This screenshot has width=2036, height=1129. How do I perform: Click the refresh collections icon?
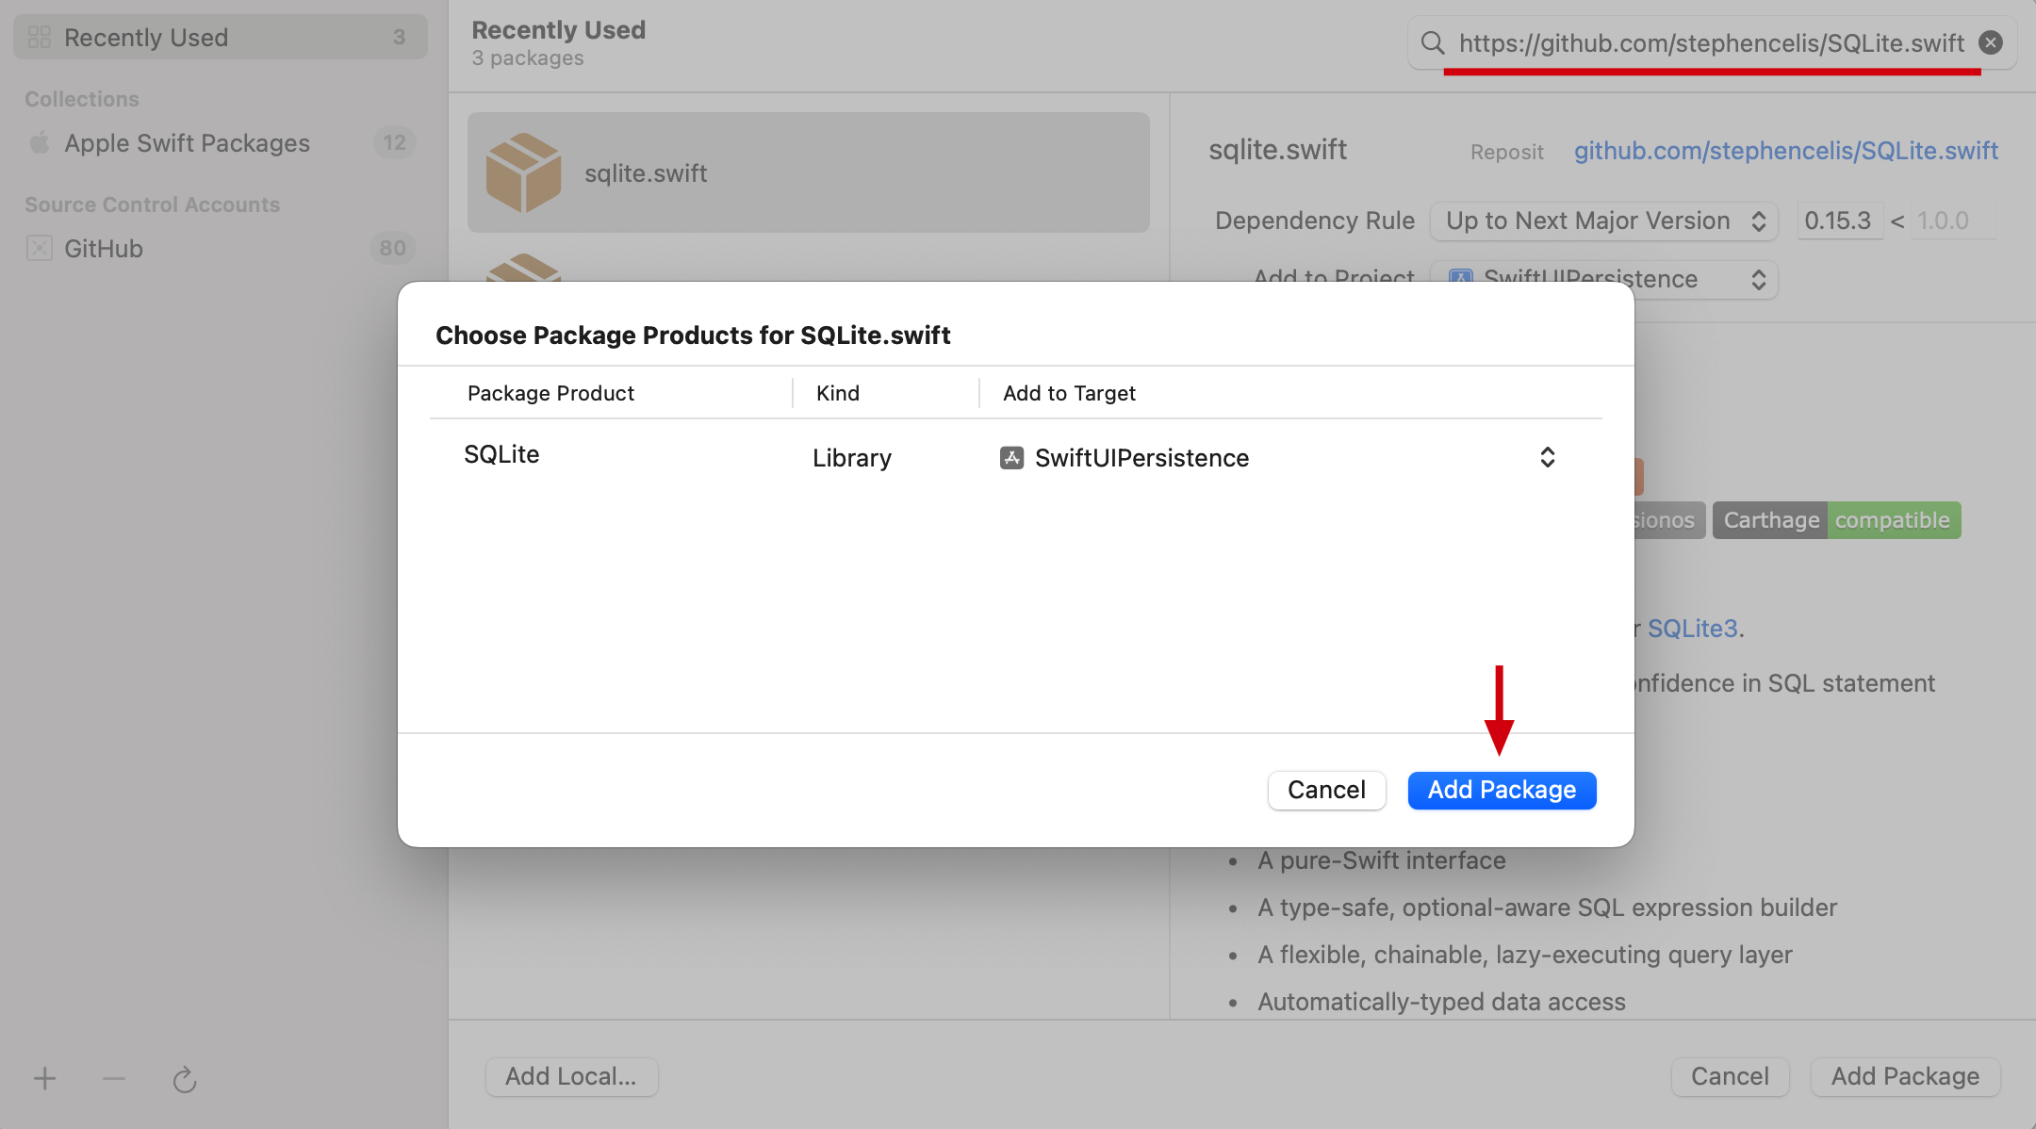[x=185, y=1079]
